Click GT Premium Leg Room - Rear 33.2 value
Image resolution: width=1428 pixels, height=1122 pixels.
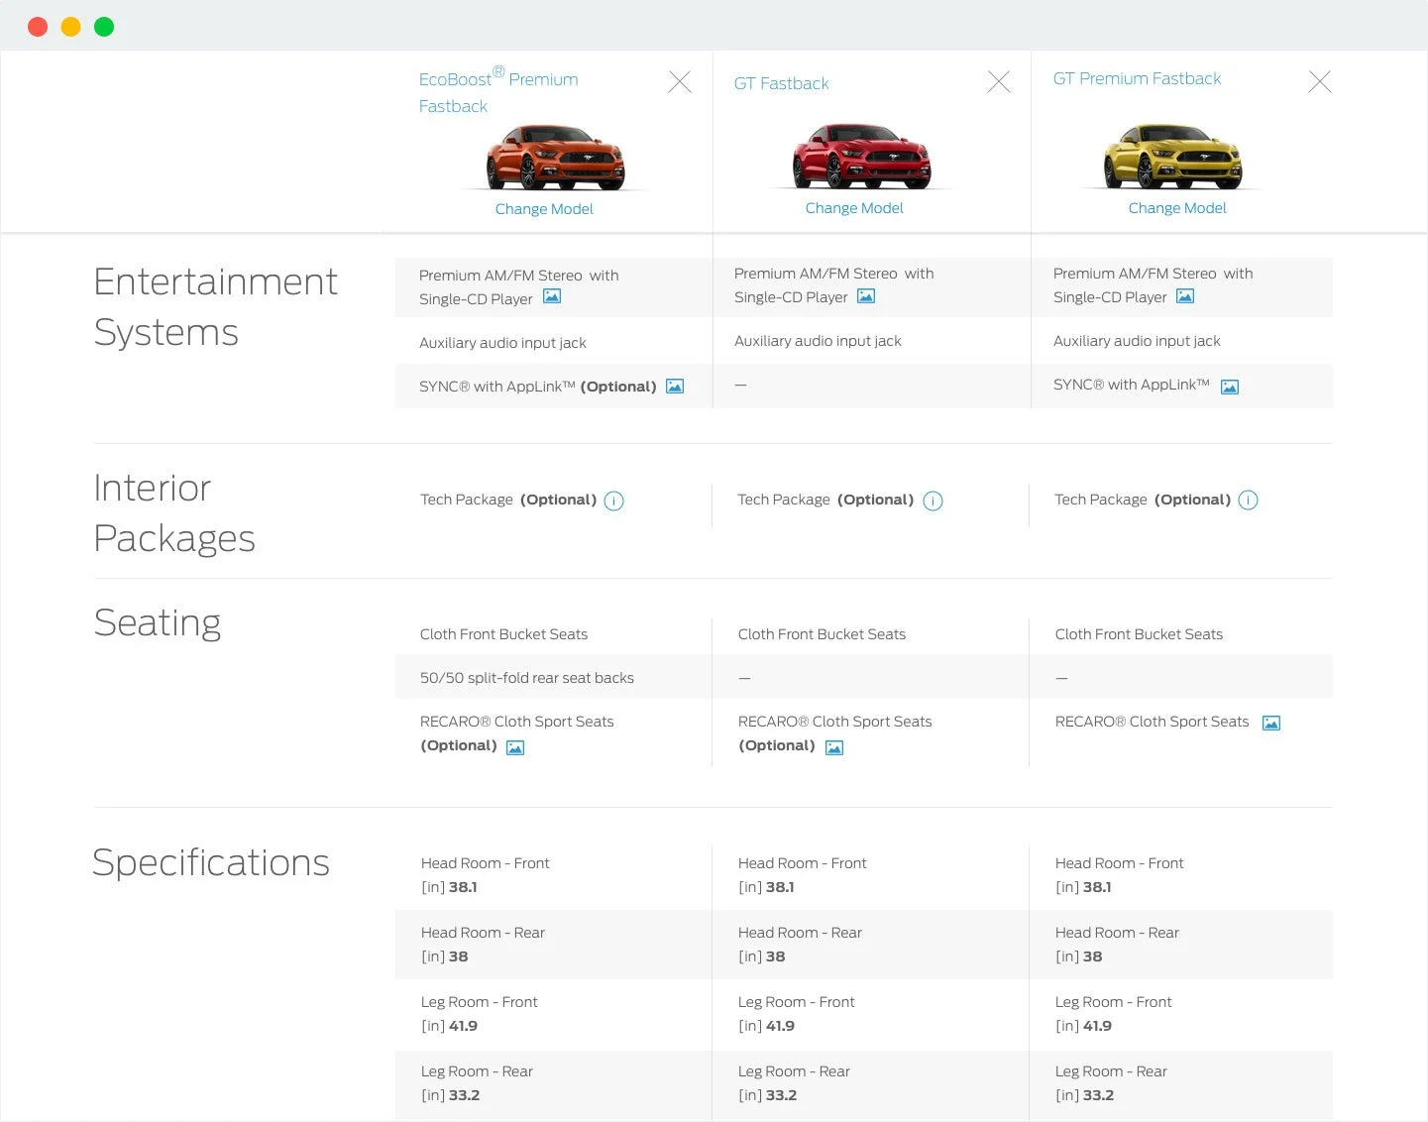tap(1098, 1095)
